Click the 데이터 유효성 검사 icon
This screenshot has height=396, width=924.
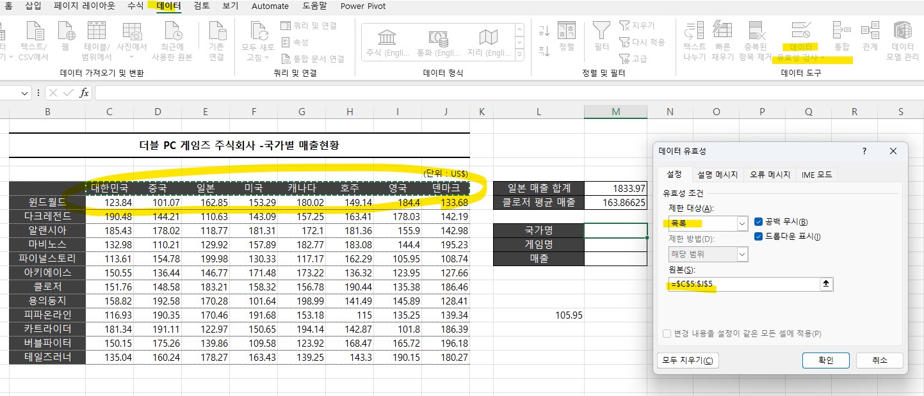pos(801,30)
